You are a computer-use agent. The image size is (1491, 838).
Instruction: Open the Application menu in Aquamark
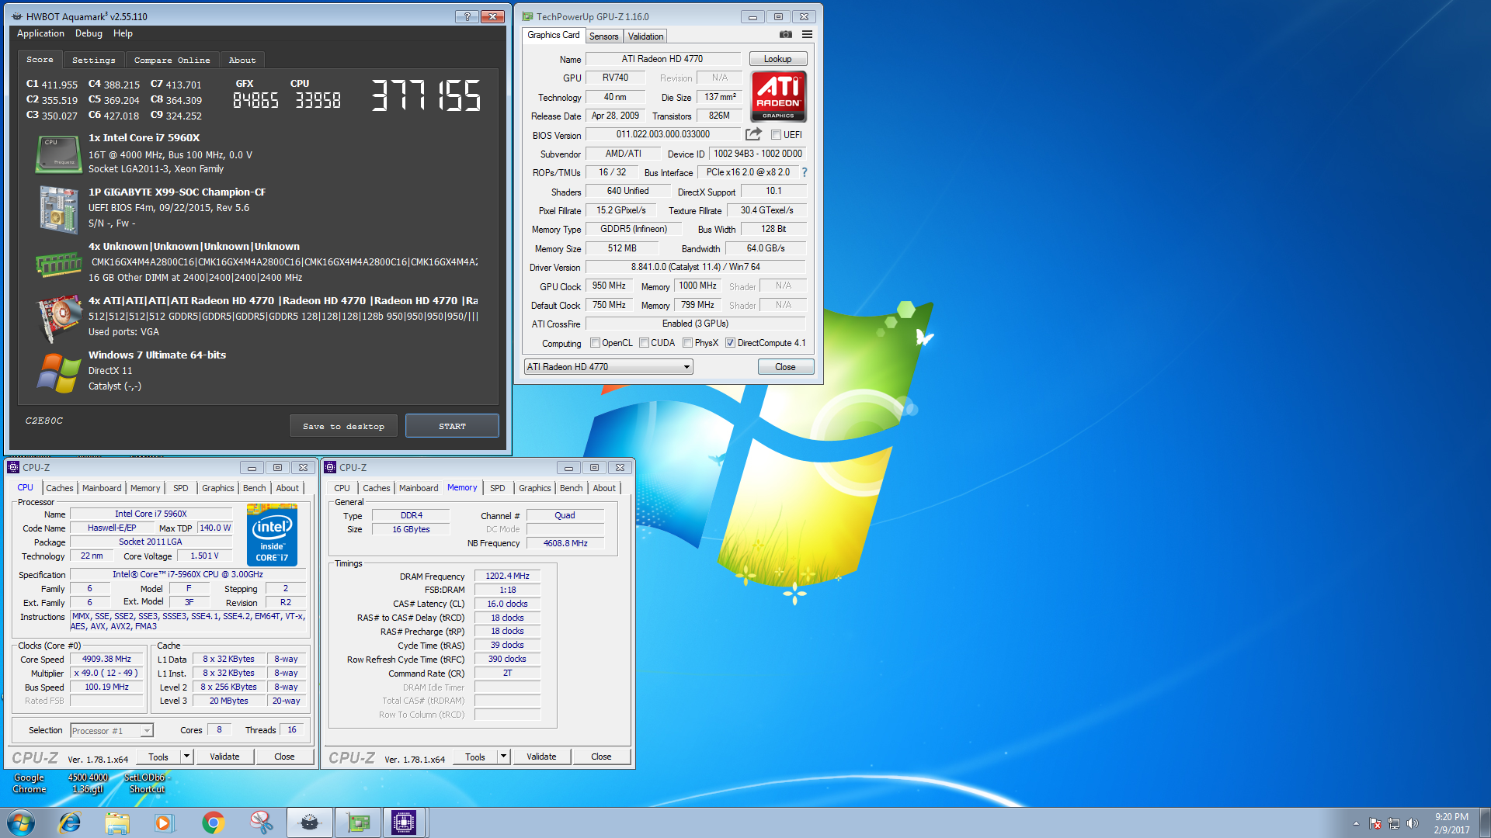[40, 33]
